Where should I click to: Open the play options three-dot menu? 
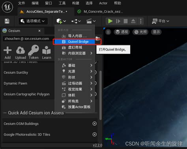(141, 21)
